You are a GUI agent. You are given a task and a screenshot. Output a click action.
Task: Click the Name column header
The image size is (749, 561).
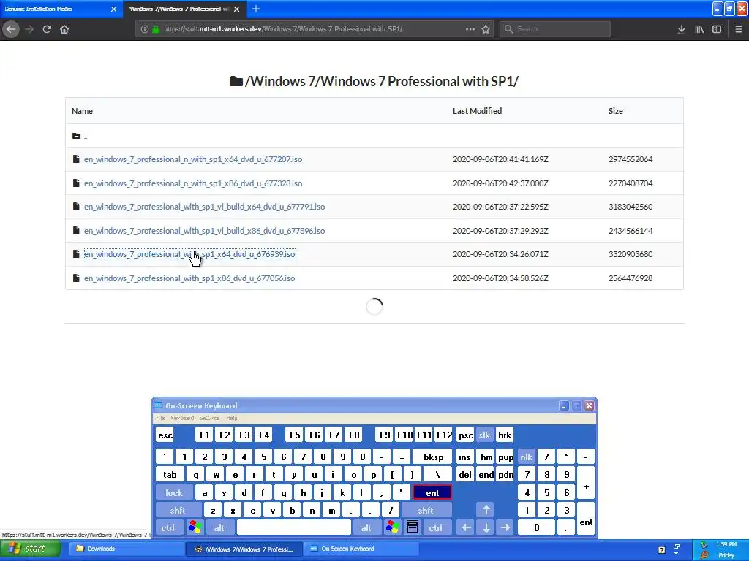(82, 111)
